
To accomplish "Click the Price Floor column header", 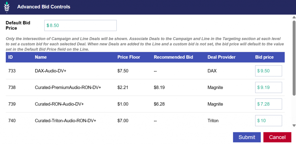I will (129, 57).
